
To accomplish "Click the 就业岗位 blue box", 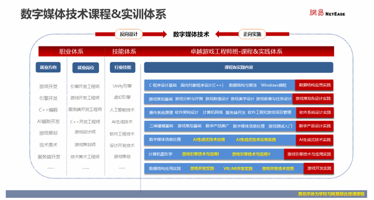I will point(85,68).
